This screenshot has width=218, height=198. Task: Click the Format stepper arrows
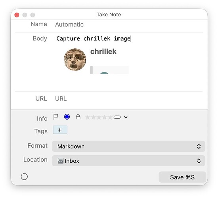tap(199, 147)
